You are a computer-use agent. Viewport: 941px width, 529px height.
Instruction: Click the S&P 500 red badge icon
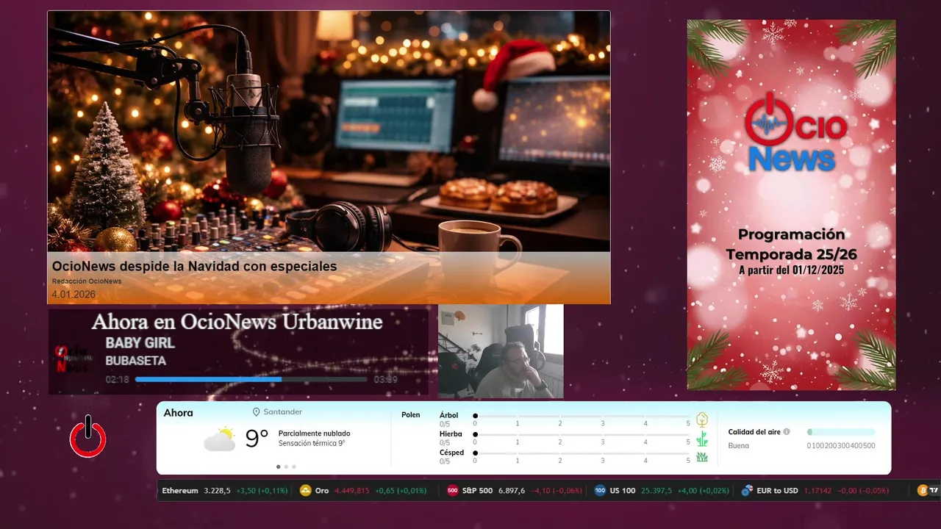[453, 490]
